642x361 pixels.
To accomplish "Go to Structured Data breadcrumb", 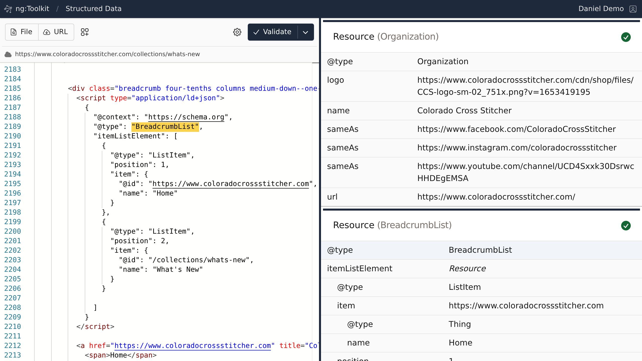I will click(x=93, y=9).
